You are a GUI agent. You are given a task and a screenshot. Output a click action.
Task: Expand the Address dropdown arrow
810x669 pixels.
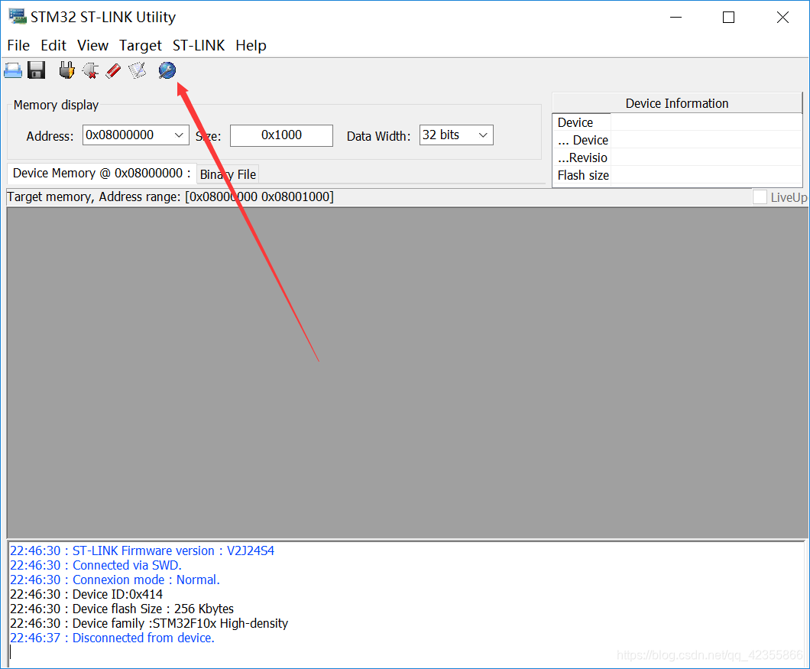(179, 135)
